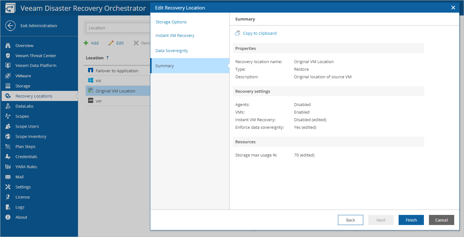The width and height of the screenshot is (464, 237).
Task: Click the Logs sidebar icon
Action: pyautogui.click(x=8, y=207)
